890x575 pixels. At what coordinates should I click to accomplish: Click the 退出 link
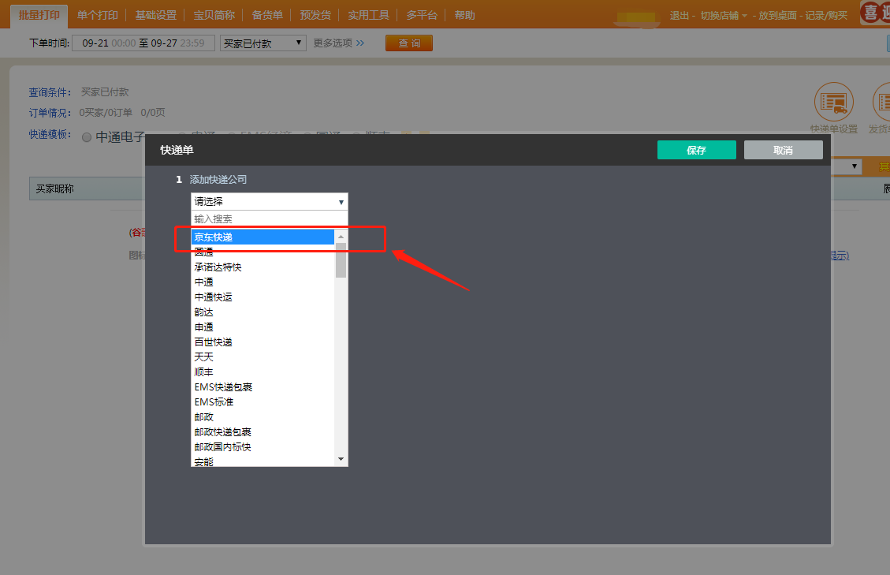click(679, 15)
